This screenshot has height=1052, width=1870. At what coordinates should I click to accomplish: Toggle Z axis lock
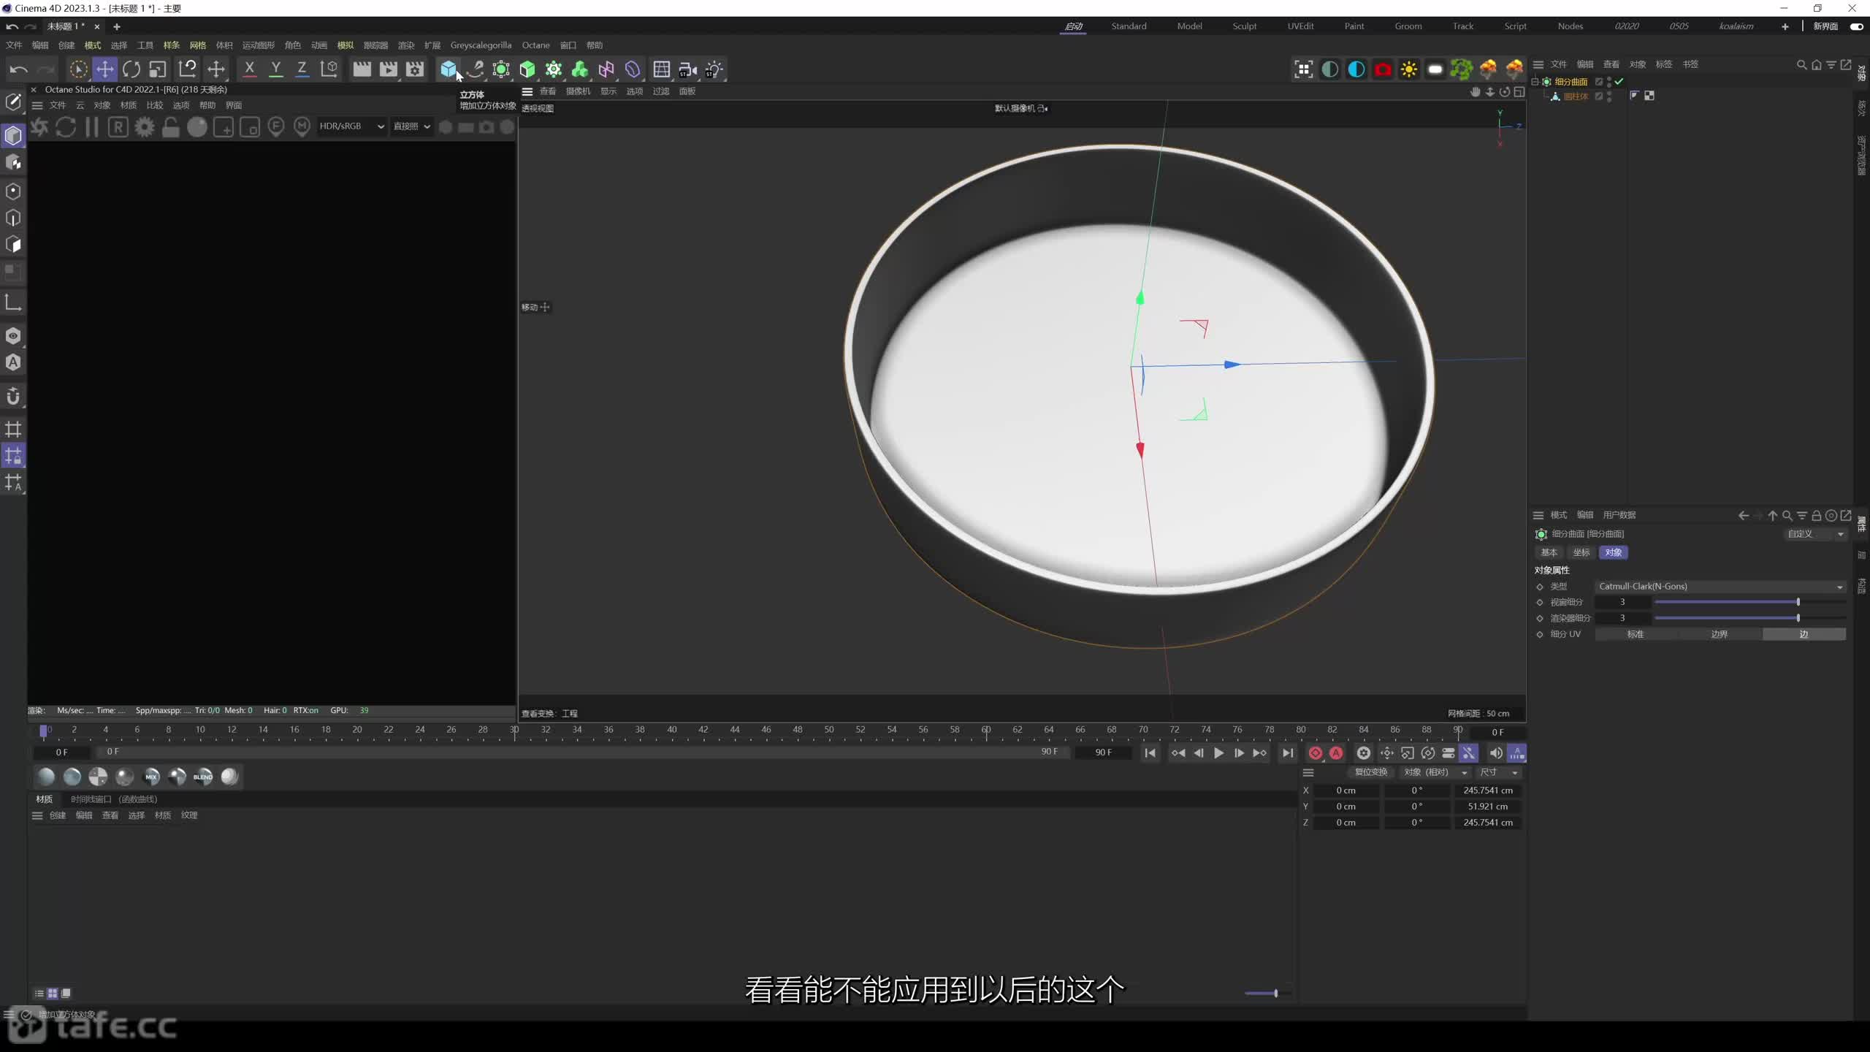pyautogui.click(x=302, y=69)
